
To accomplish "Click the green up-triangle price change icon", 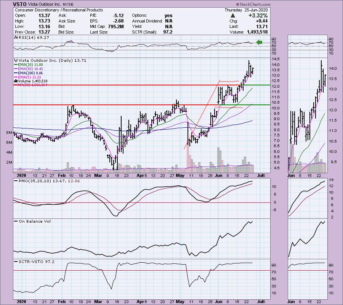I will tap(233, 16).
